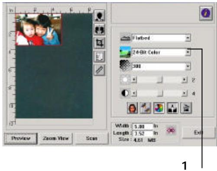Click the half-black contrast circle icon
The image size is (217, 171).
[125, 93]
